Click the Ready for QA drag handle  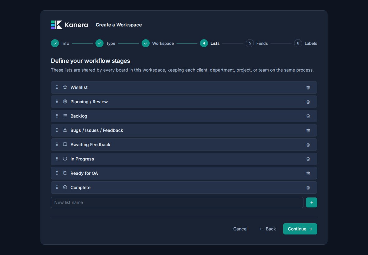pos(57,173)
